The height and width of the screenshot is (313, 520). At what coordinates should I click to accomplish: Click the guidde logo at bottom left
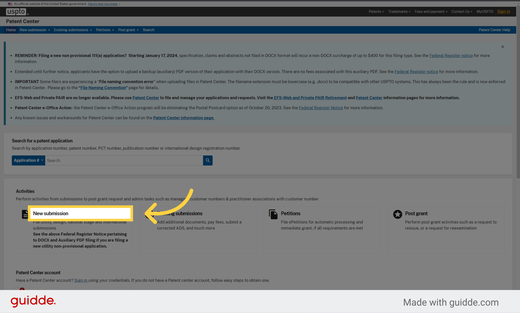[33, 301]
